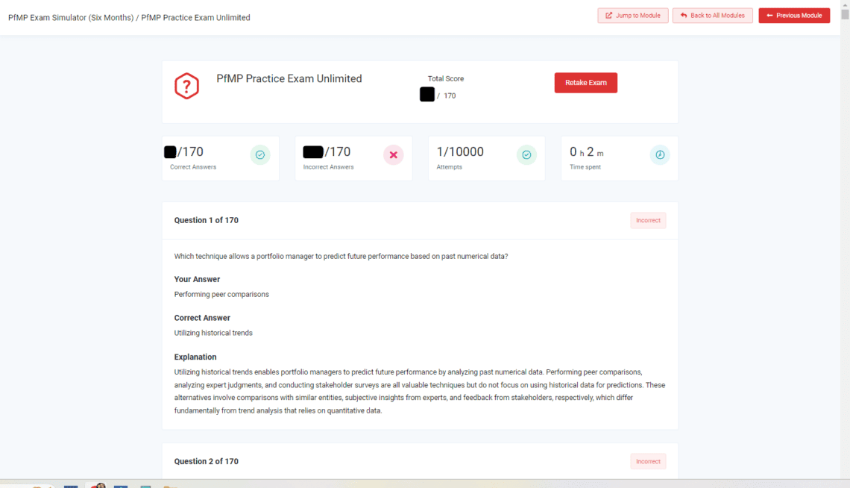Click the green checkmark icon on Correct Answers

coord(259,154)
